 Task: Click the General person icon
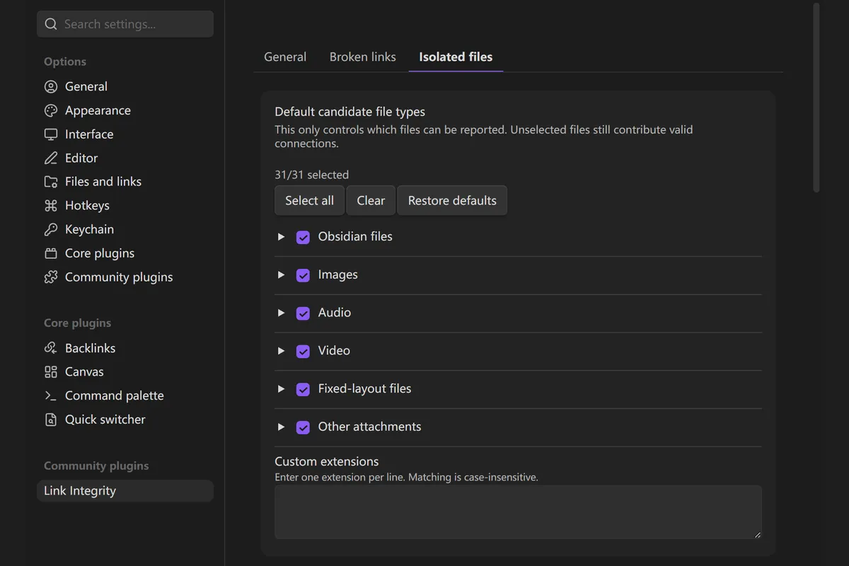51,86
